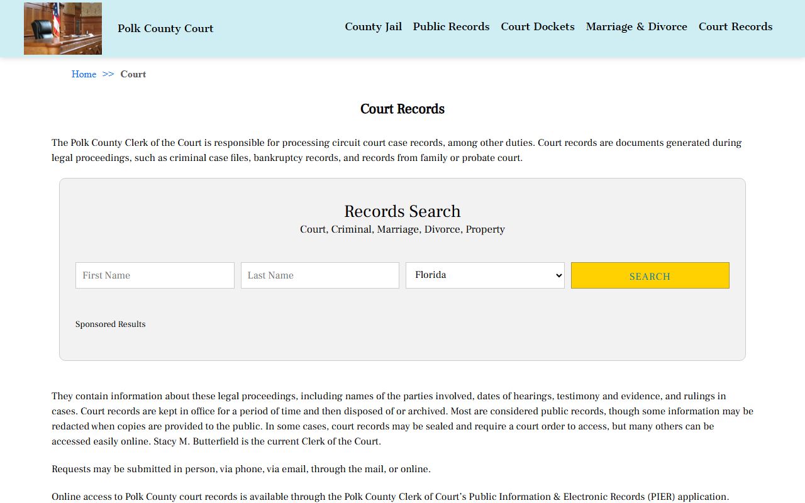This screenshot has width=805, height=503.
Task: Click the yellow SEARCH button
Action: 650,275
